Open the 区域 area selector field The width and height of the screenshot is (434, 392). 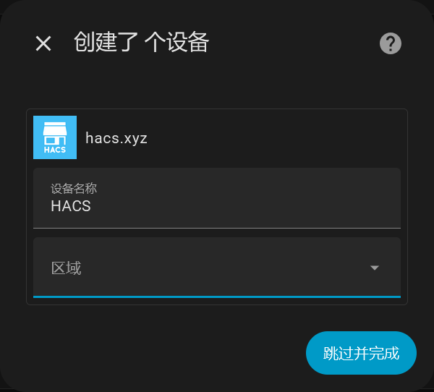(217, 268)
